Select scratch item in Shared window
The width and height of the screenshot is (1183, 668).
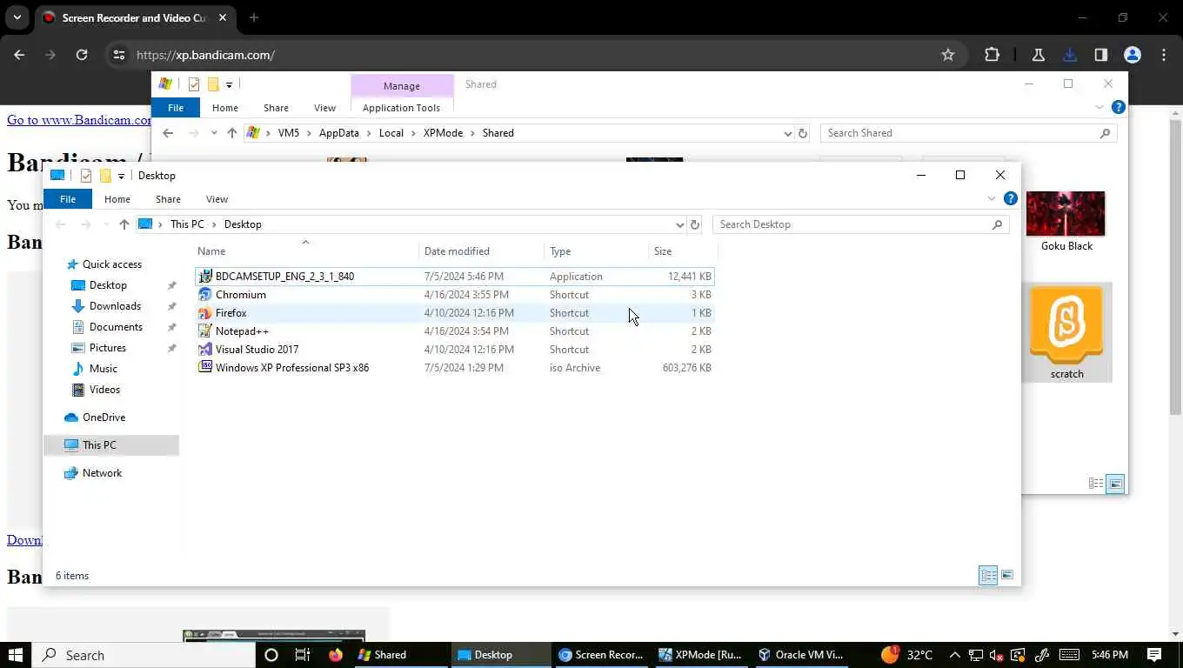click(1066, 333)
